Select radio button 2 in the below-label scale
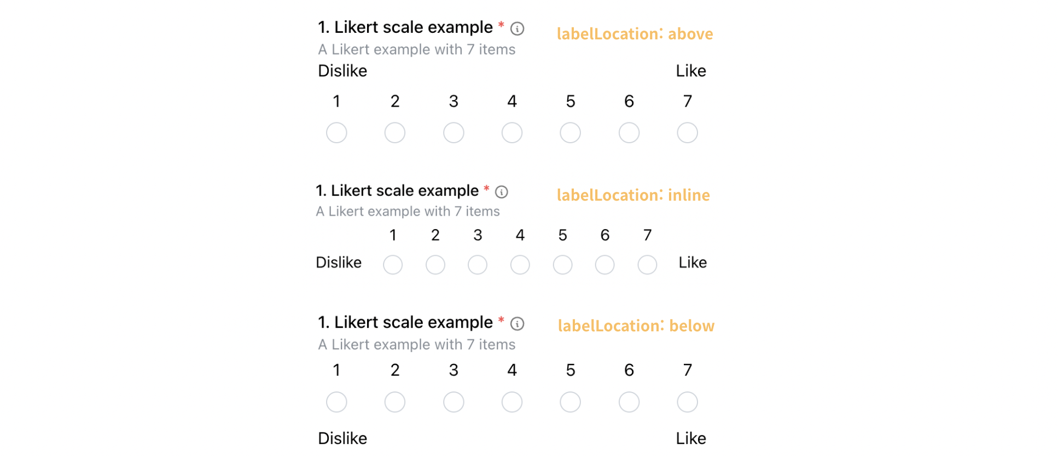The height and width of the screenshot is (456, 1058). click(x=394, y=402)
